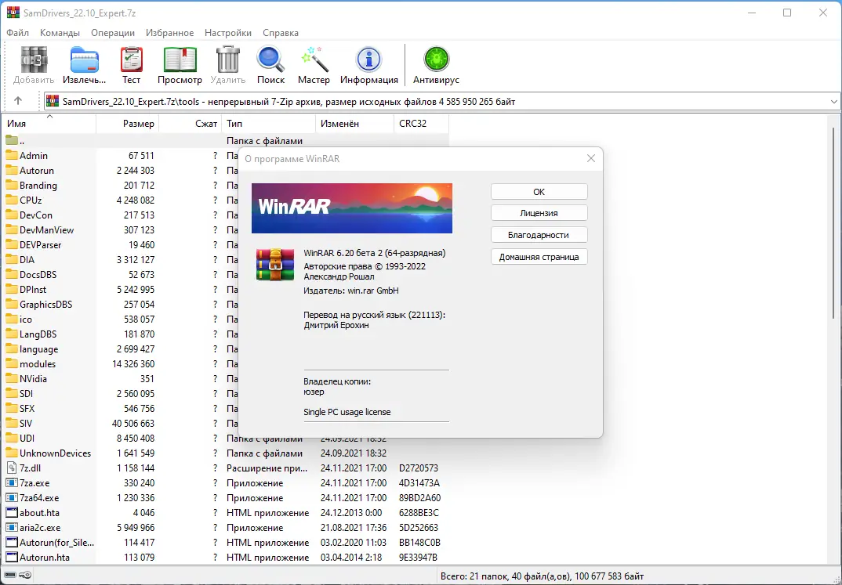Sort by Сжат column header
Screen dimensions: 842x585
tap(190, 123)
